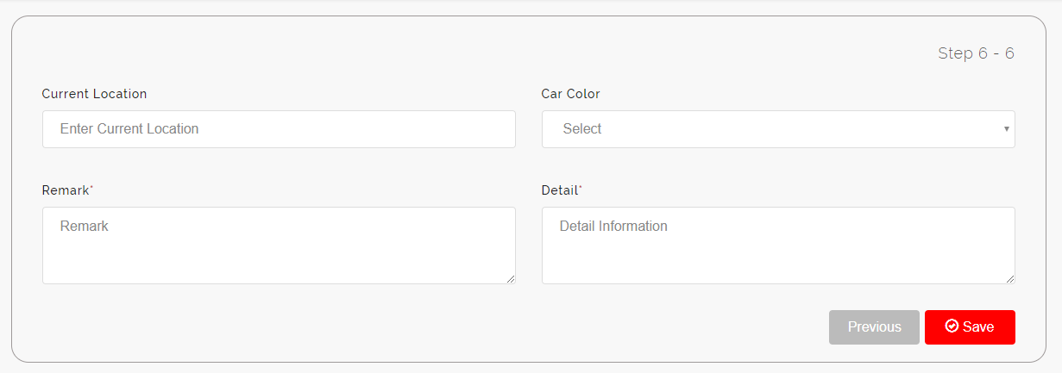Click the Step 6 - 6 indicator

tap(976, 53)
